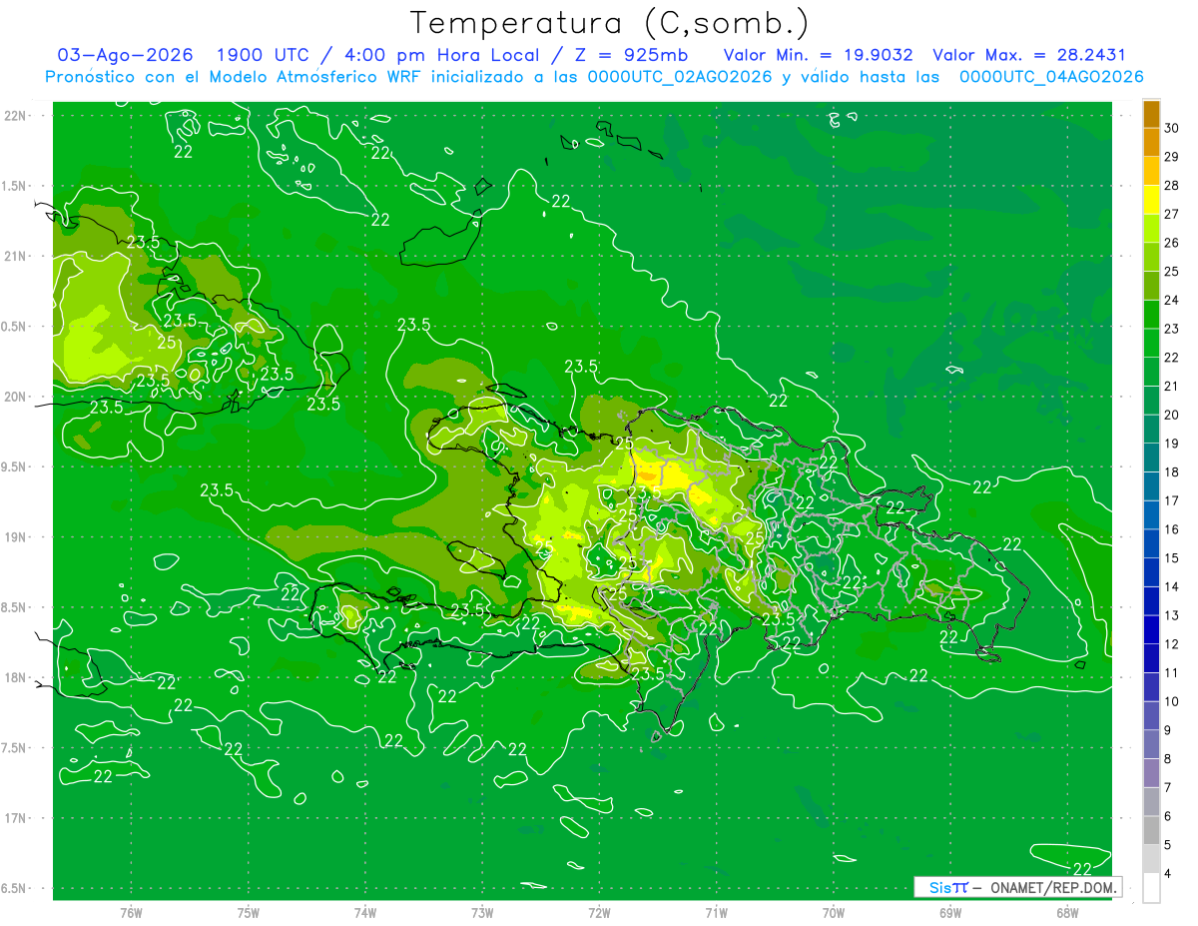Screen dimensions: 1198x926
Task: Click the "74W" longitude label
Action: click(x=365, y=913)
